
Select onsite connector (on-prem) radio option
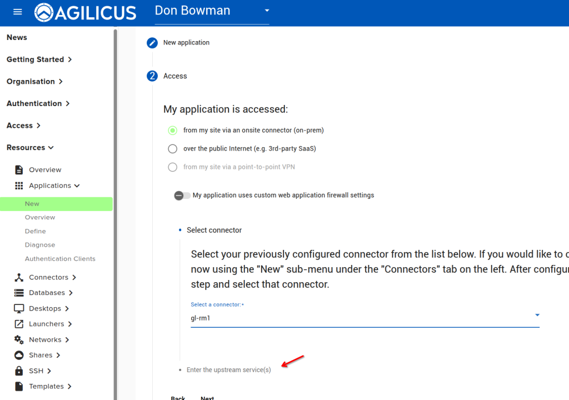click(x=172, y=131)
